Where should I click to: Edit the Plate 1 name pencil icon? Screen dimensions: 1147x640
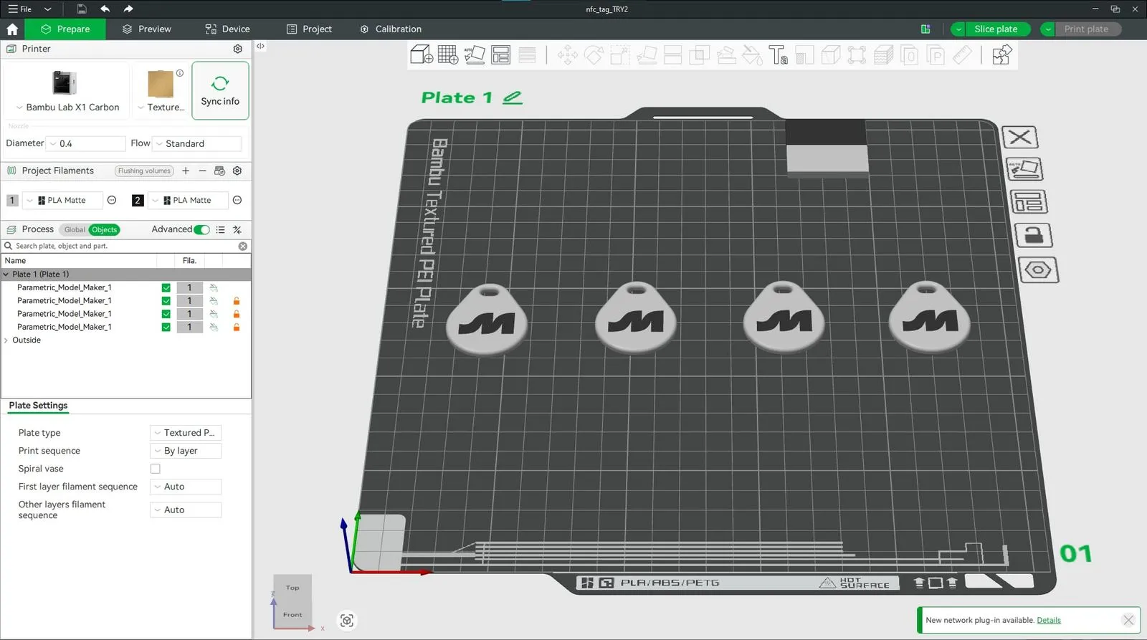tap(513, 97)
